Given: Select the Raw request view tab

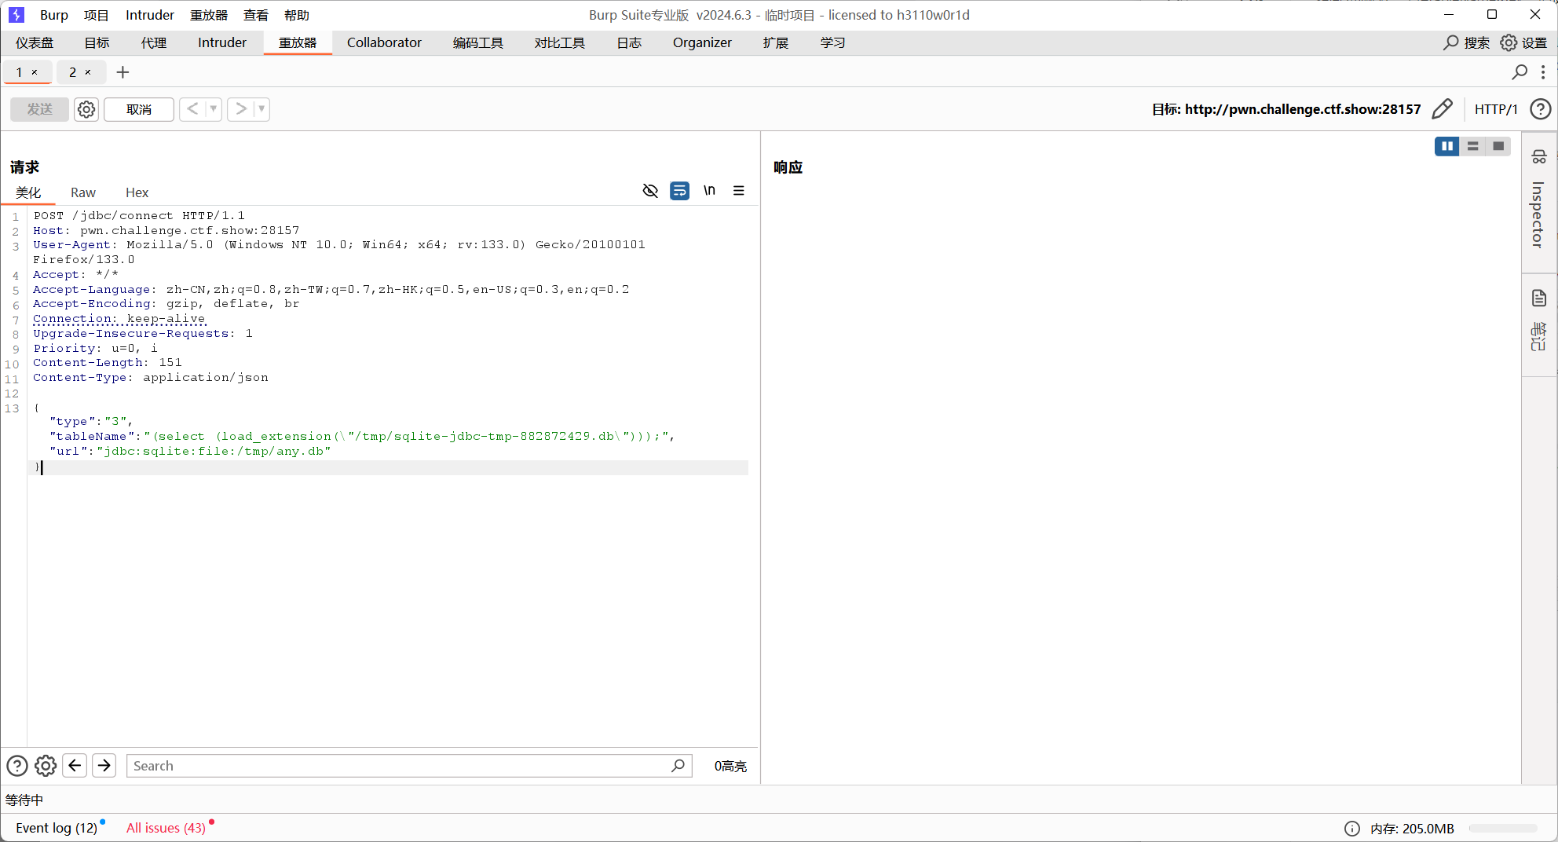Looking at the screenshot, I should (x=83, y=192).
